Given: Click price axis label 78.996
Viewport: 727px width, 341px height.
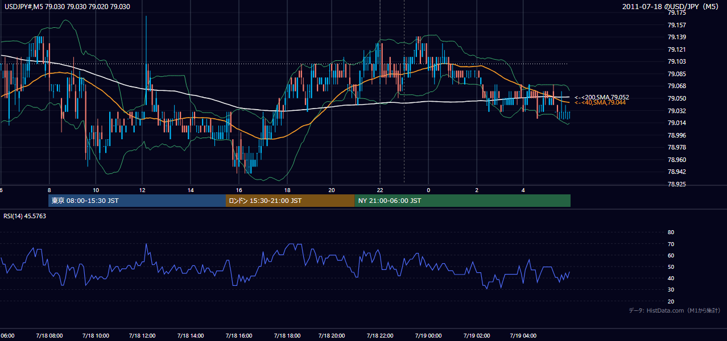Looking at the screenshot, I should (x=676, y=135).
